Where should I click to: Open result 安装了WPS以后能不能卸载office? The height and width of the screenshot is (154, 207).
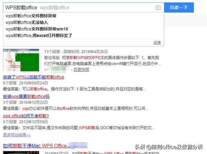(x=34, y=77)
